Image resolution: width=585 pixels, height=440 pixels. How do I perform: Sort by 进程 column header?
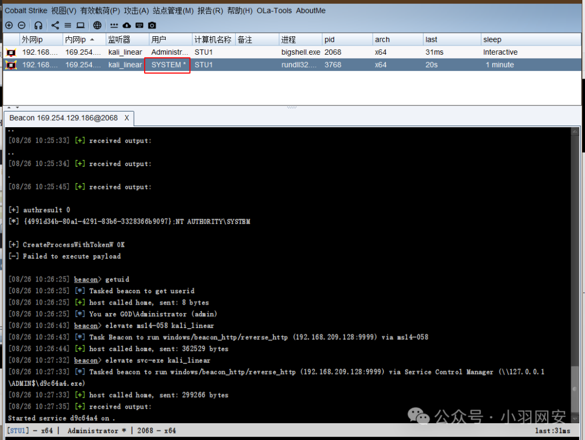[300, 40]
